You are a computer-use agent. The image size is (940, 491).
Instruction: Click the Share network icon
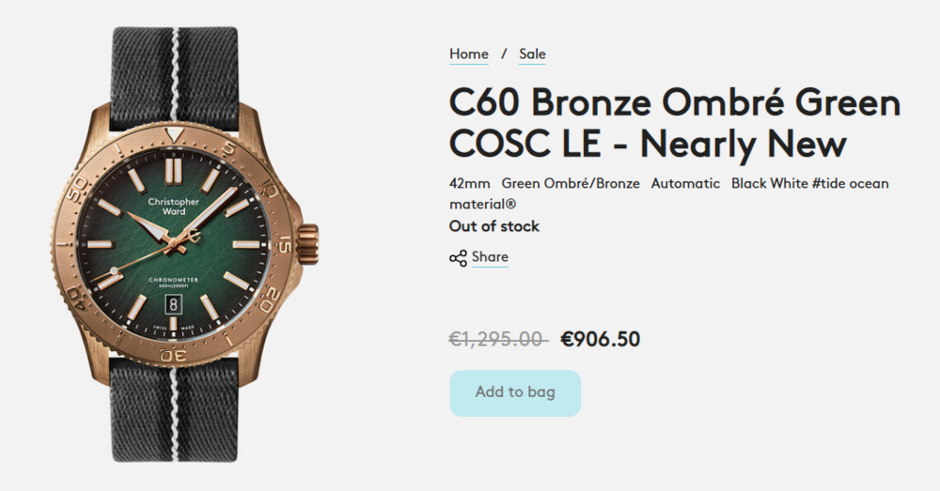coord(458,258)
